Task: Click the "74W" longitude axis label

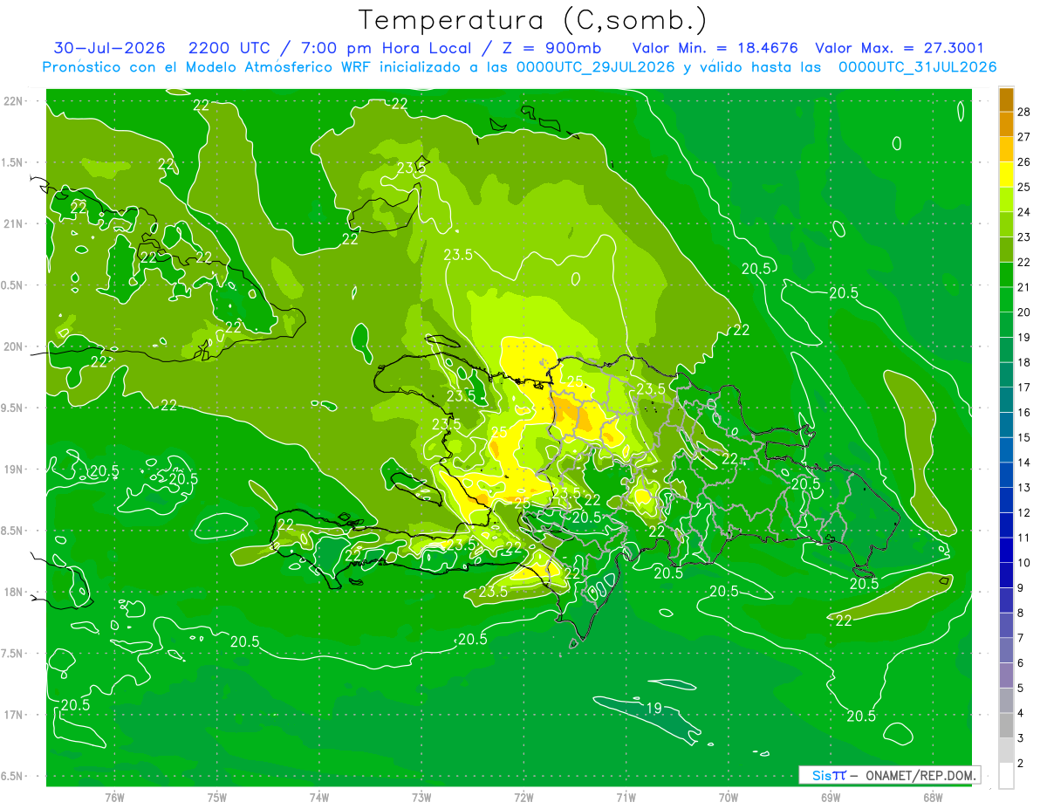Action: (319, 797)
